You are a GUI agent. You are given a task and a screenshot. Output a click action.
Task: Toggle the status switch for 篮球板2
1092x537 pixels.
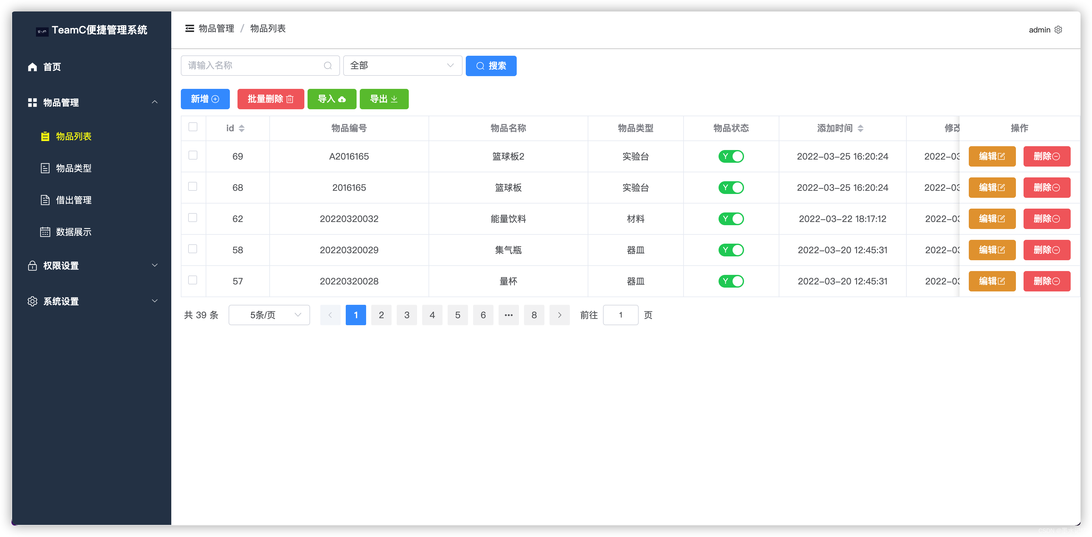731,156
